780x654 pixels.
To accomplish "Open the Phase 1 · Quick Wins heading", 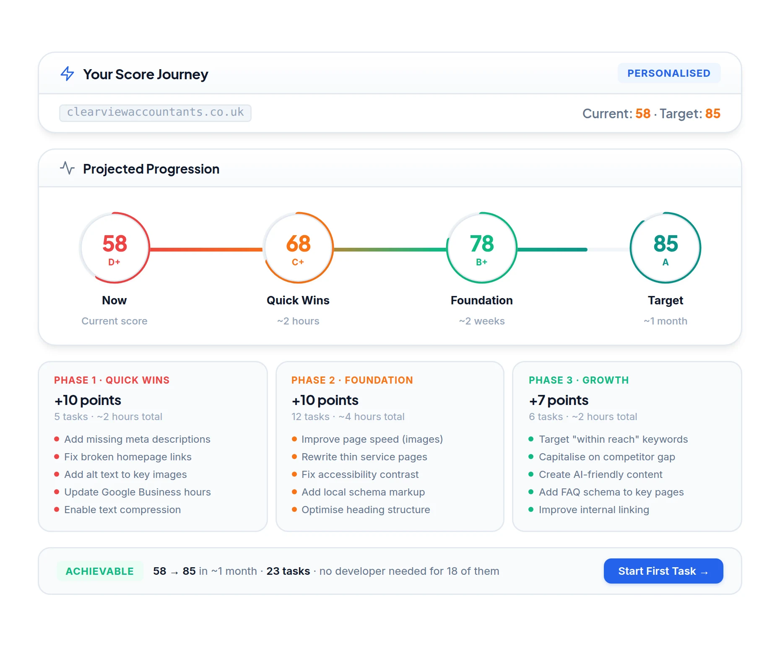I will point(112,380).
